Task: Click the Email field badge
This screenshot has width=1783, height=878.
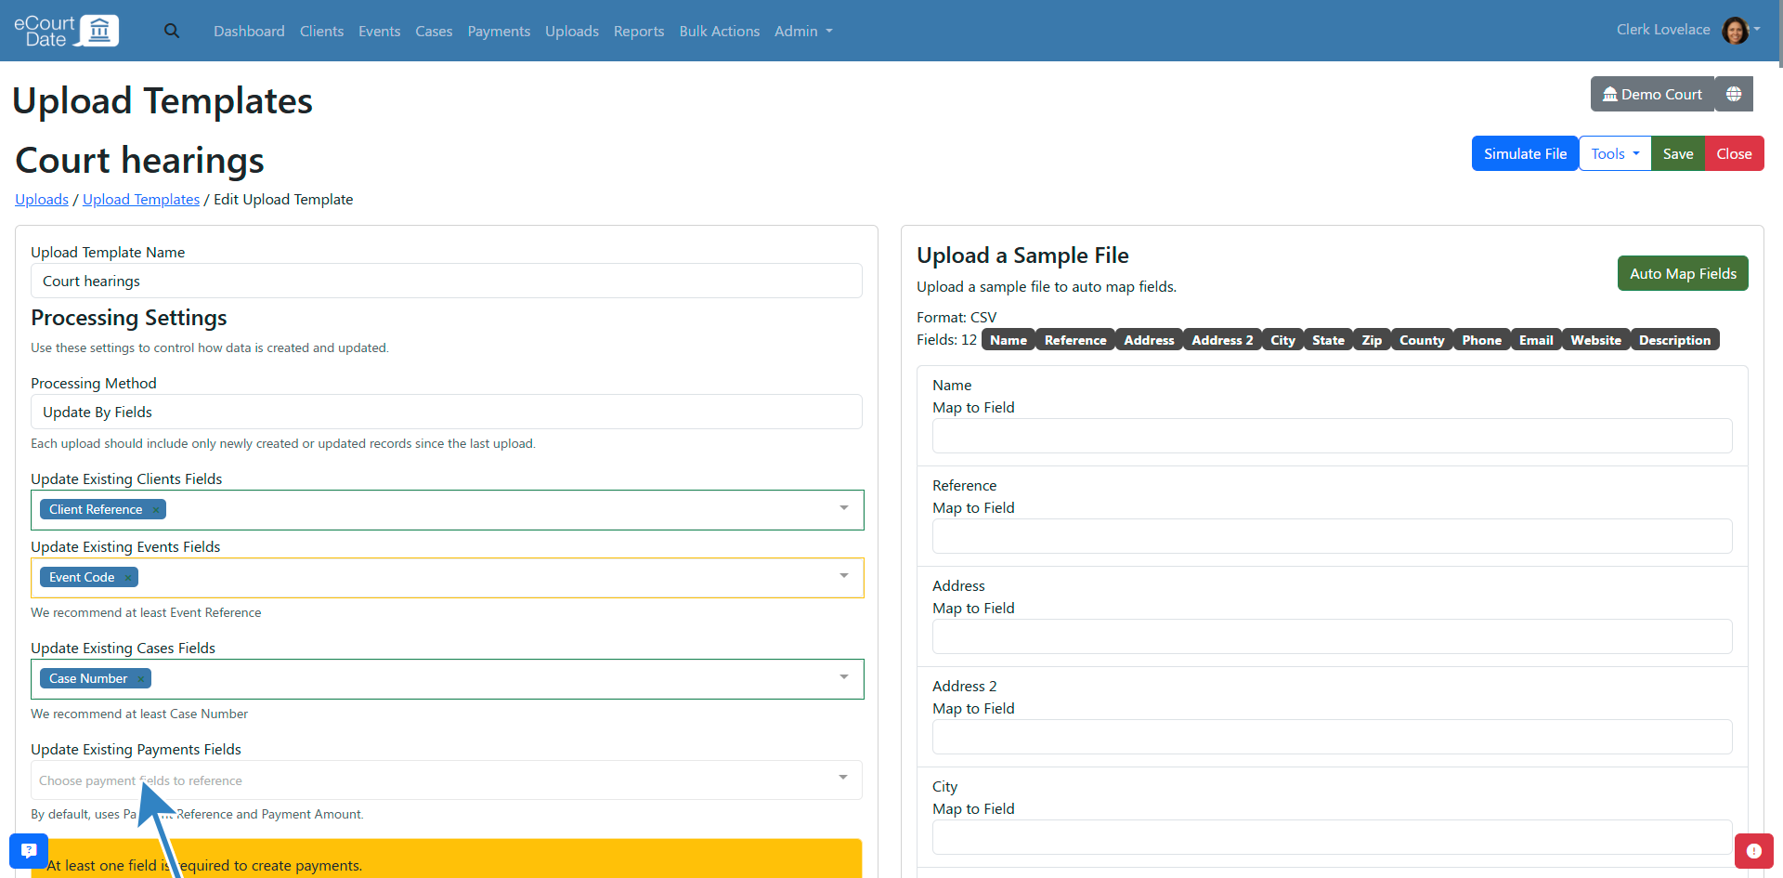Action: pyautogui.click(x=1536, y=340)
